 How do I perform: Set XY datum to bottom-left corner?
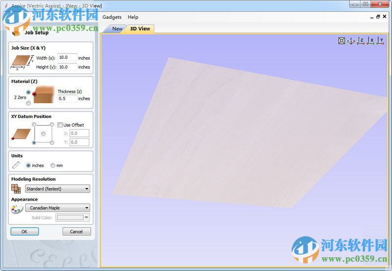34,142
